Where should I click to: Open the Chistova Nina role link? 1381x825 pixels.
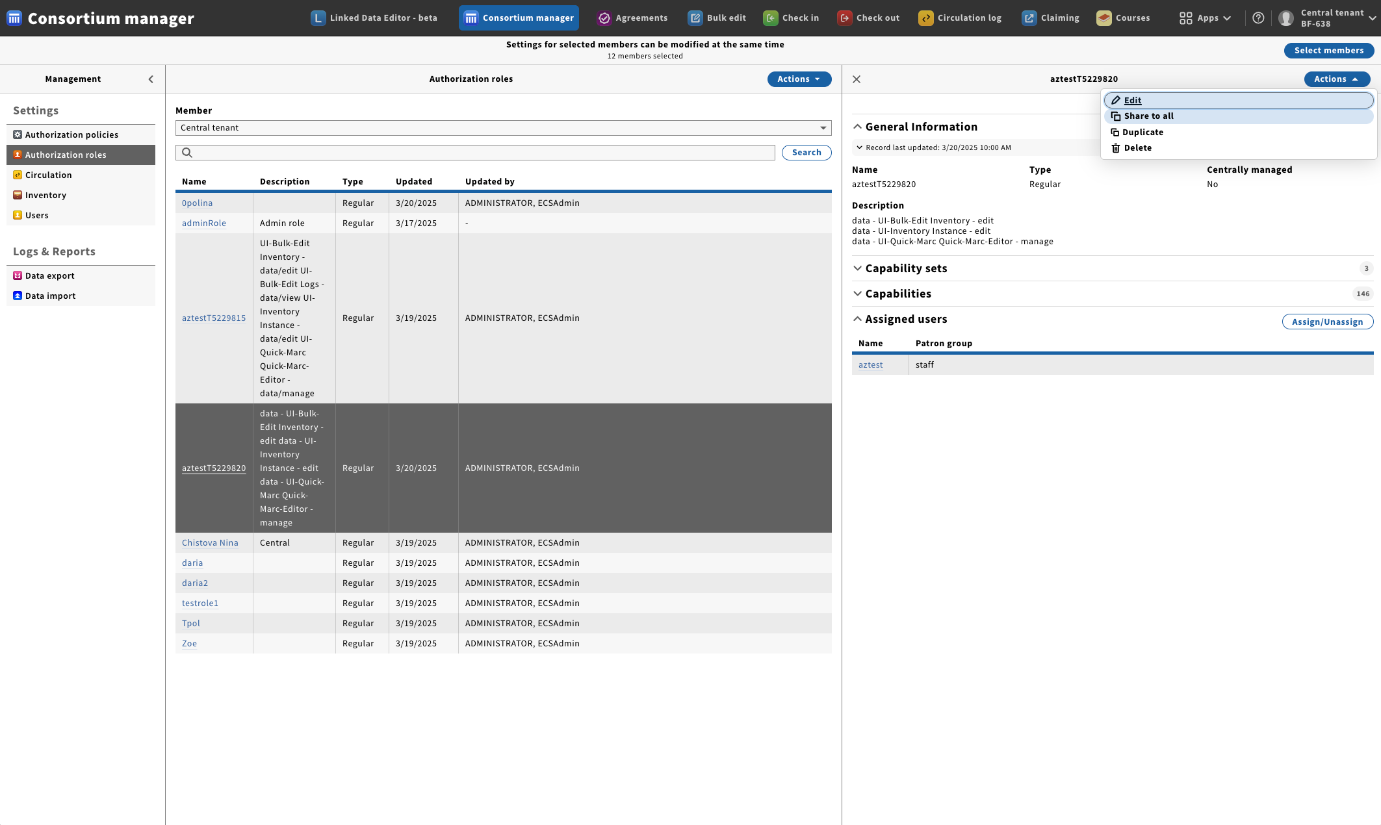tap(210, 543)
